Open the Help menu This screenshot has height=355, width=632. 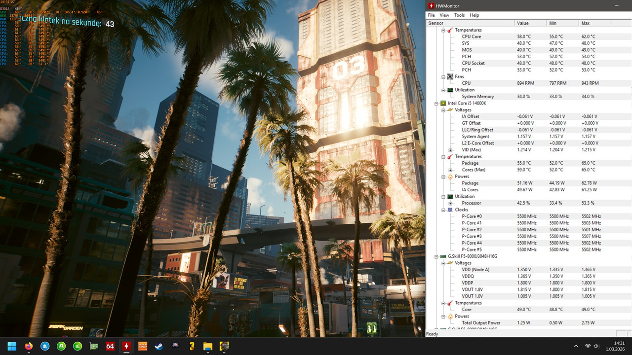click(474, 15)
